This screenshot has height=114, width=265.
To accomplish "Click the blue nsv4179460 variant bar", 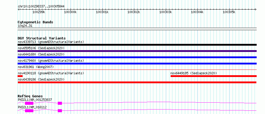I will 137,64.
